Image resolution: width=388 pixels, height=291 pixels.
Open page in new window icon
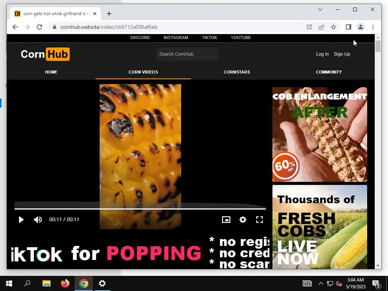(x=309, y=27)
